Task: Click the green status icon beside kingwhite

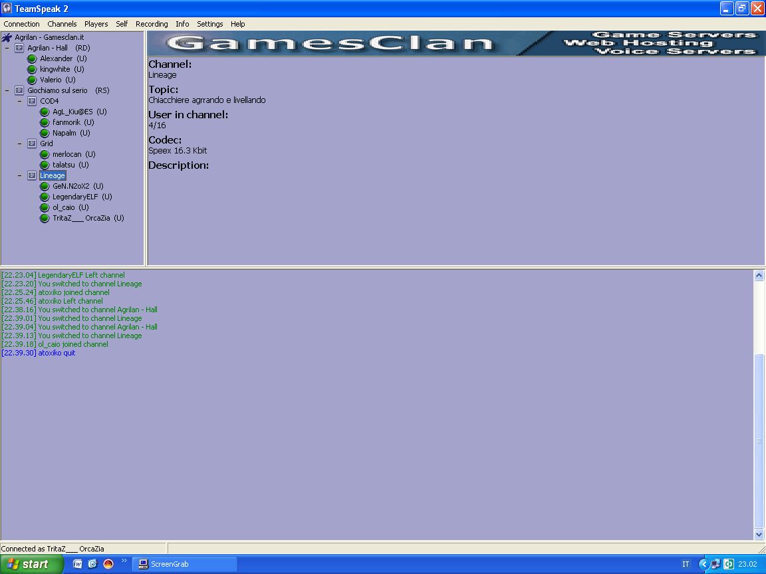Action: [32, 69]
